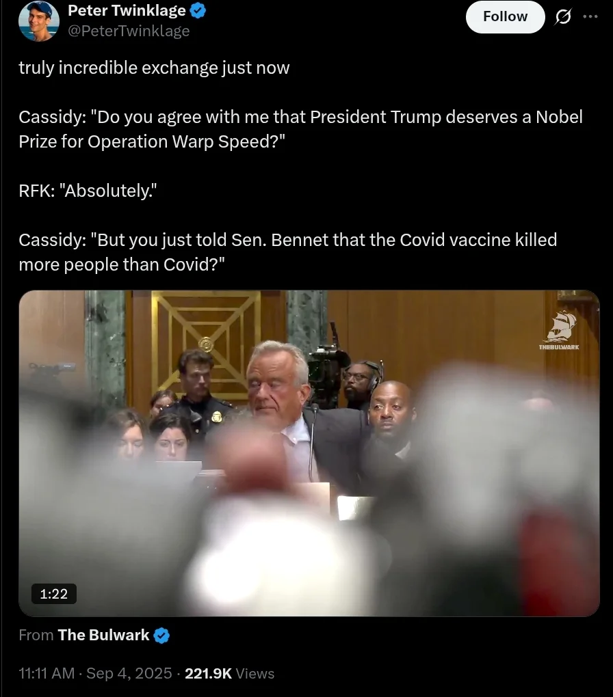Click the Sen. Bennet quote paragraph
The height and width of the screenshot is (697, 613).
pyautogui.click(x=287, y=252)
